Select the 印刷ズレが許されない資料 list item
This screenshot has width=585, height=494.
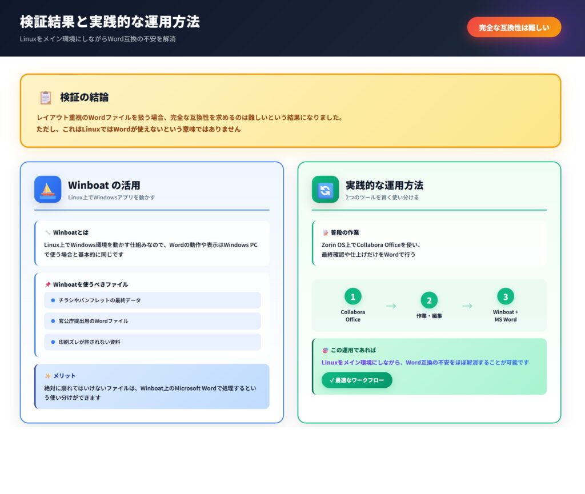(152, 342)
